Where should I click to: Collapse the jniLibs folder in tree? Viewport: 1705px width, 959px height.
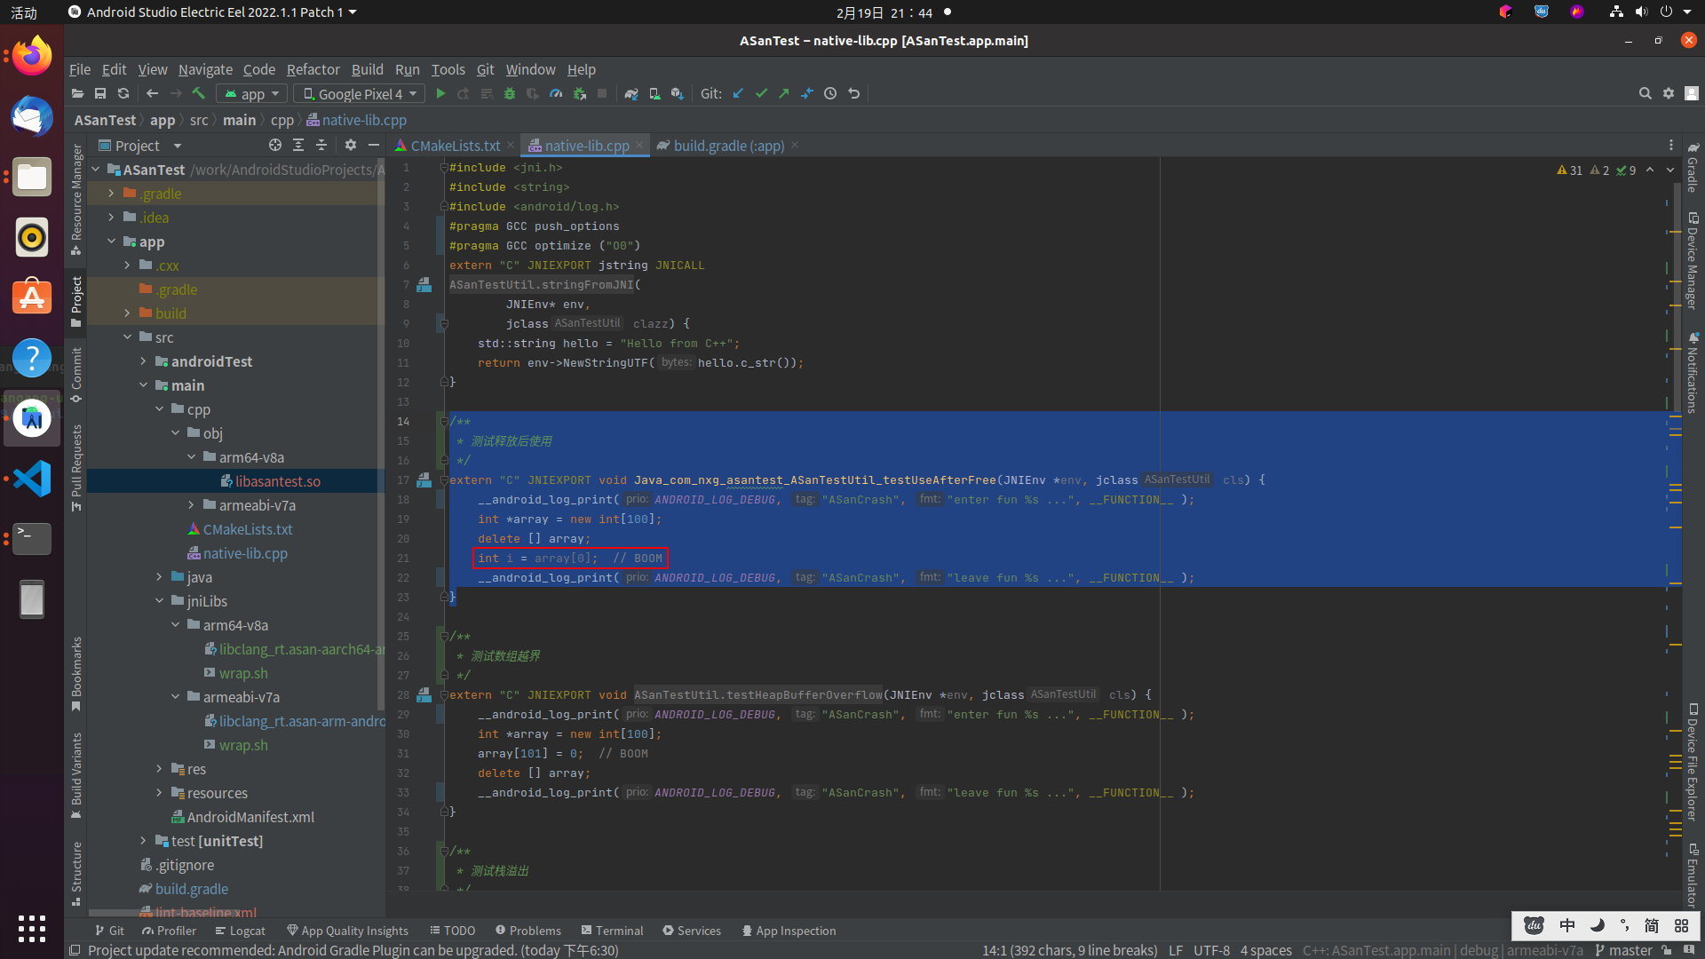(x=160, y=601)
